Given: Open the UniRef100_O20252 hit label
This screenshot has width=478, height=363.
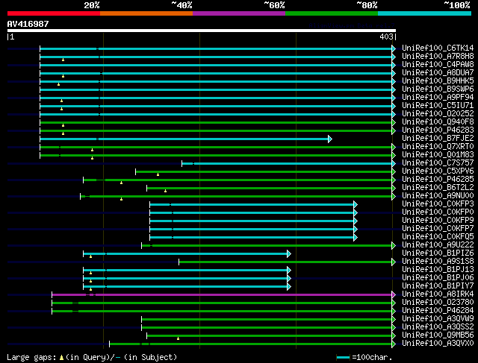Looking at the screenshot, I should coord(438,113).
